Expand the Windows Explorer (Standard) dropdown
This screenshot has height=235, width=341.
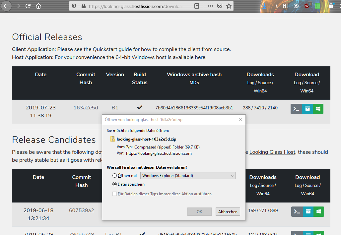click(188, 175)
